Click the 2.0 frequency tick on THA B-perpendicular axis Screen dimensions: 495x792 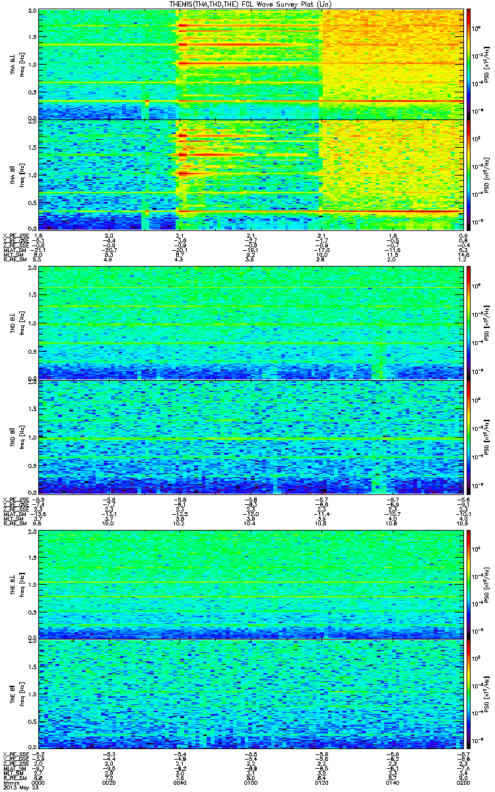[32, 12]
